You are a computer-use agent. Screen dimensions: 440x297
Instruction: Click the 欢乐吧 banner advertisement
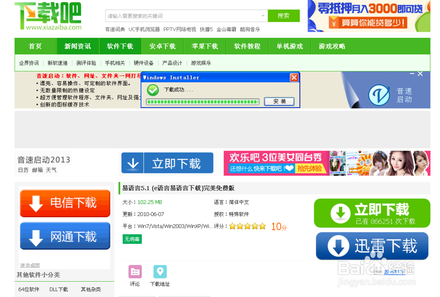[x=327, y=163]
